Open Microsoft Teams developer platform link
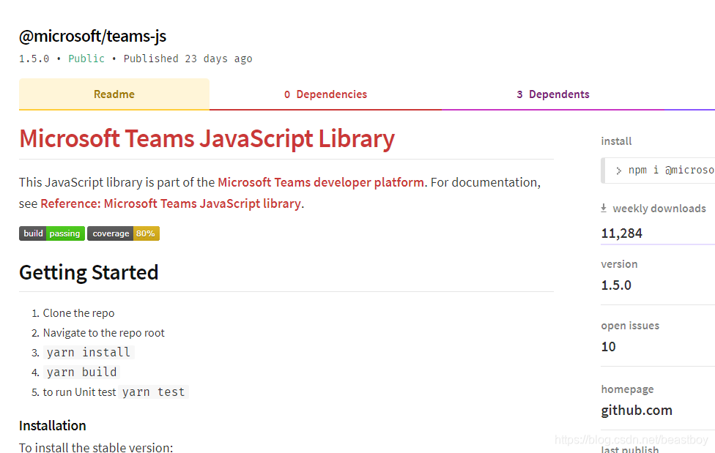 tap(321, 182)
